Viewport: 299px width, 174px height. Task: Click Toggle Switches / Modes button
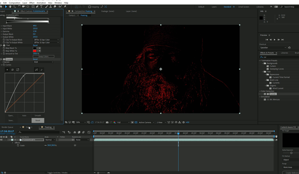57,173
